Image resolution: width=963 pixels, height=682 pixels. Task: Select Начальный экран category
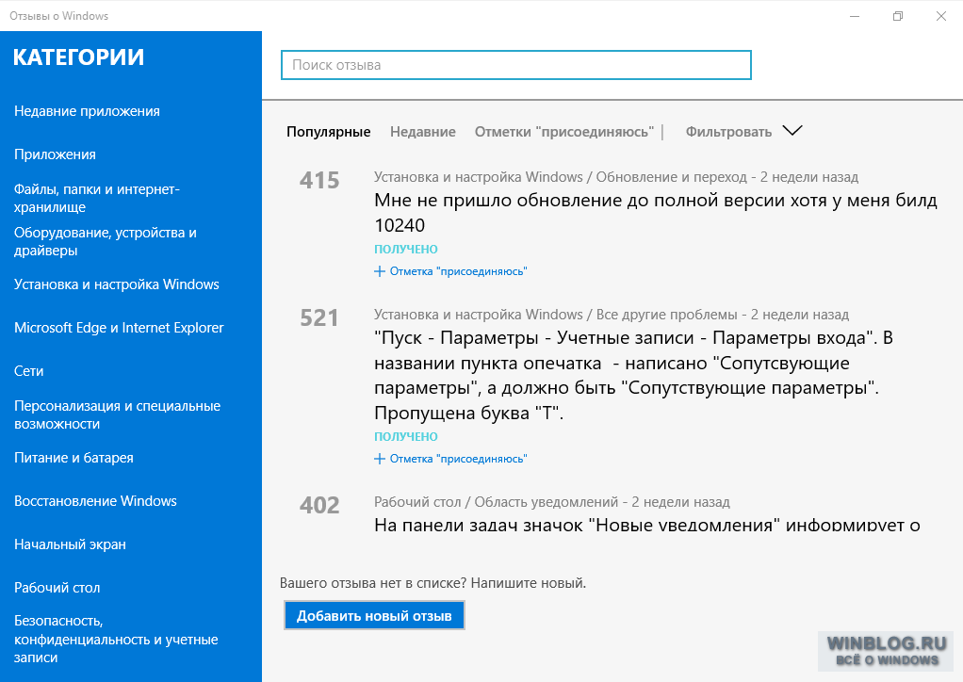(70, 544)
